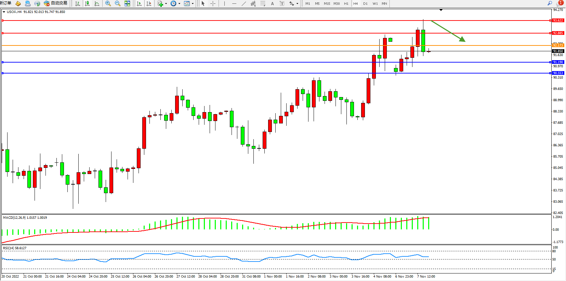Select the vertical line drawing tool
Image resolution: width=566 pixels, height=281 pixels.
tap(224, 3)
